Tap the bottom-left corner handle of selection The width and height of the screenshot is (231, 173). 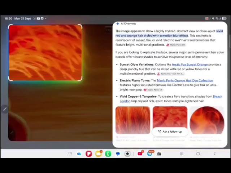pos(10,79)
